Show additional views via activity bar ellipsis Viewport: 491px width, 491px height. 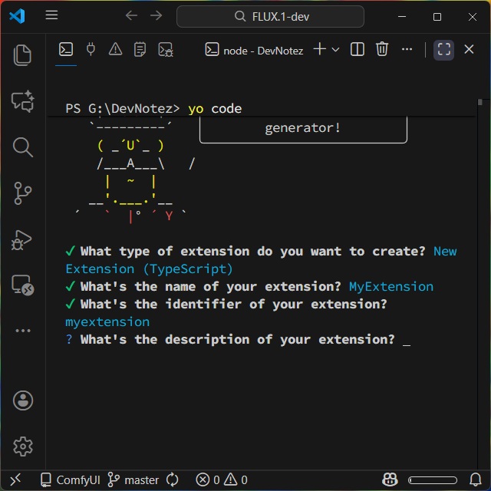tap(23, 331)
